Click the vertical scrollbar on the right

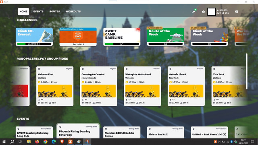pos(247,71)
